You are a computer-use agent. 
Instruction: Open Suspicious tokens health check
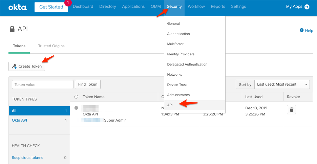point(27,158)
